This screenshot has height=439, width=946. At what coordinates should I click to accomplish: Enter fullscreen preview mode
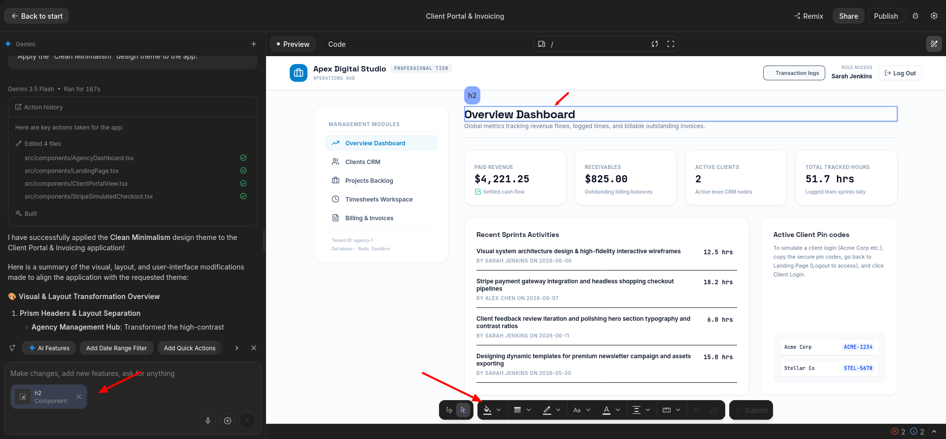(671, 44)
